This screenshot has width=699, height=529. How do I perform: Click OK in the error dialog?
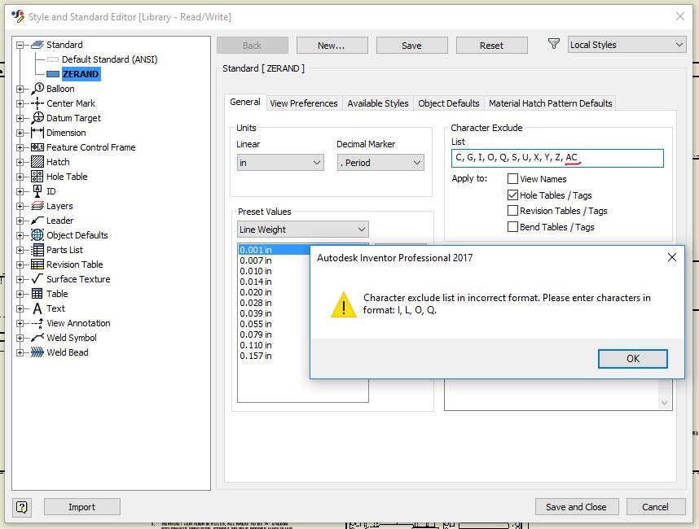[632, 359]
